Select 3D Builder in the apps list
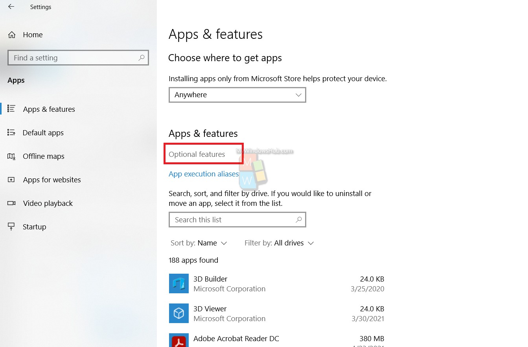 [x=276, y=283]
